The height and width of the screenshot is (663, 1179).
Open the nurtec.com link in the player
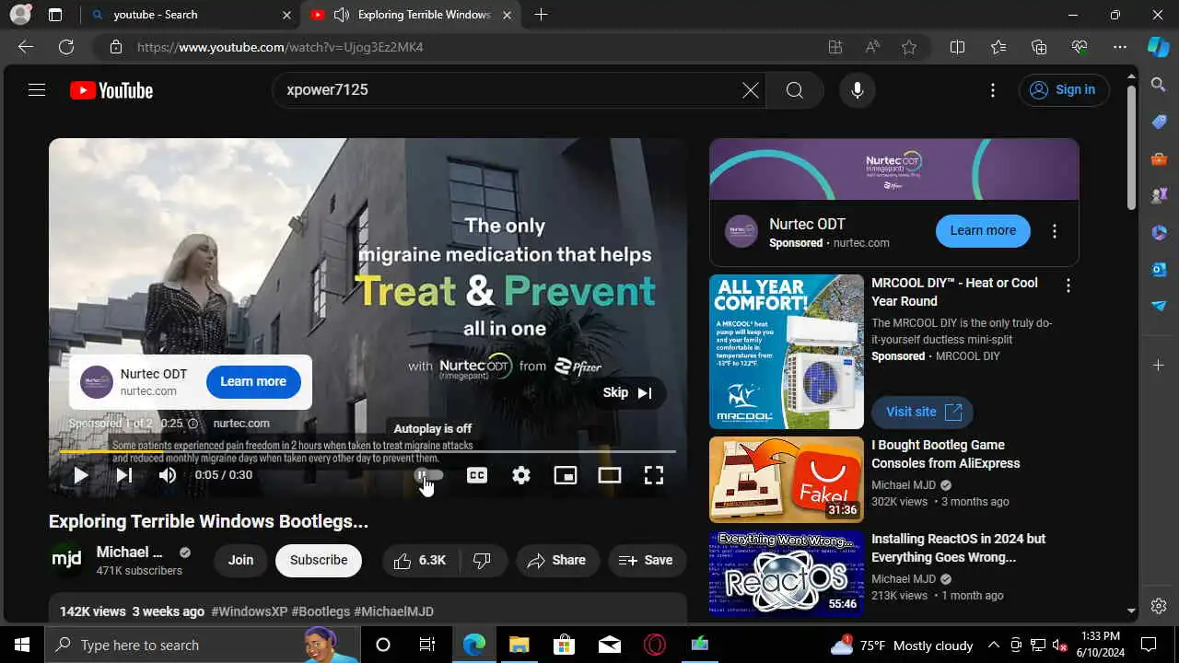coord(241,424)
